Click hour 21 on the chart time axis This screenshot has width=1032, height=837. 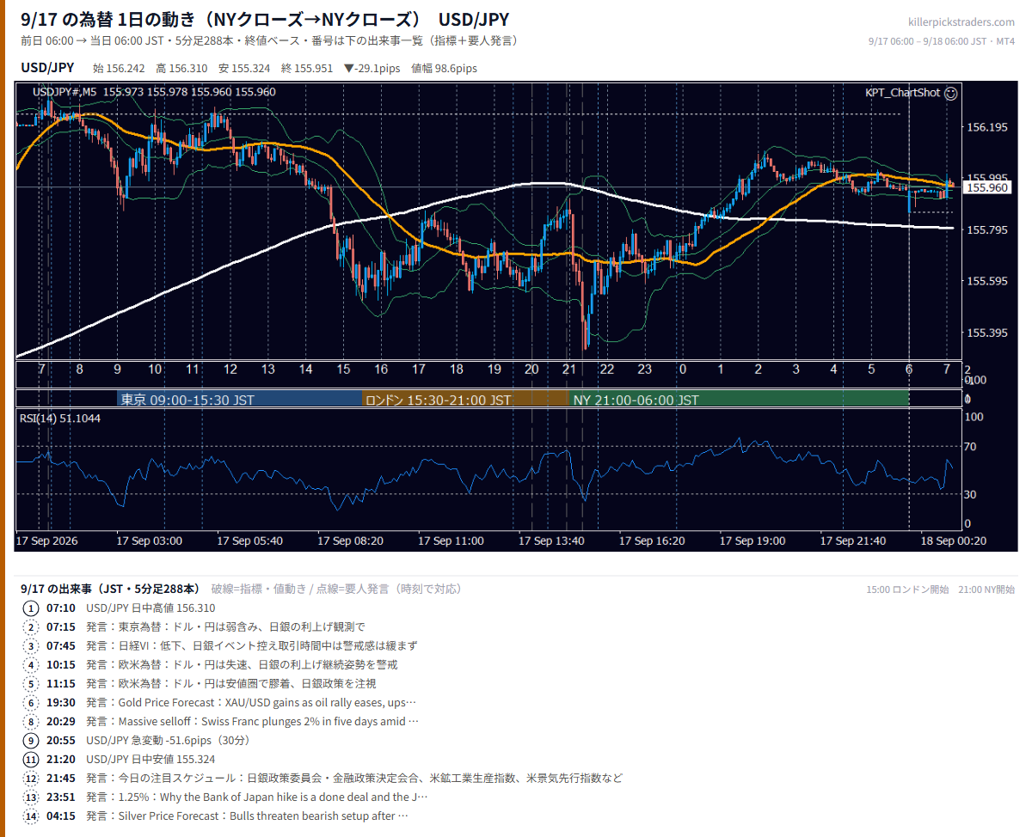click(568, 370)
